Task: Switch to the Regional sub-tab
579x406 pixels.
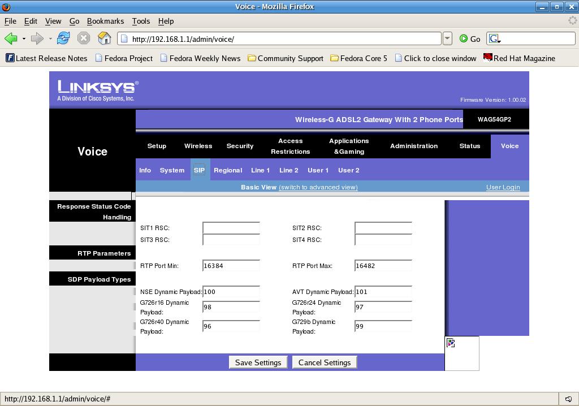Action: (x=228, y=170)
